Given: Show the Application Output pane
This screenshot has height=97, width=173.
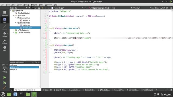Looking at the screenshot, I should [x=75, y=90].
